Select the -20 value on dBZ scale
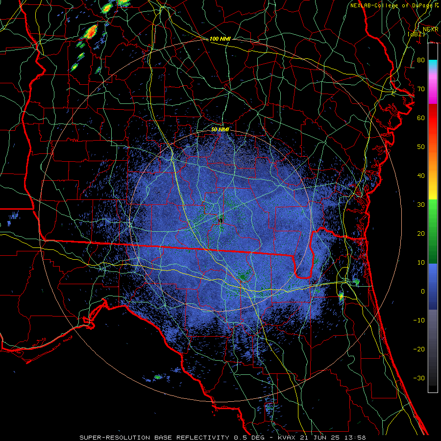The height and width of the screenshot is (441, 441). [419, 349]
